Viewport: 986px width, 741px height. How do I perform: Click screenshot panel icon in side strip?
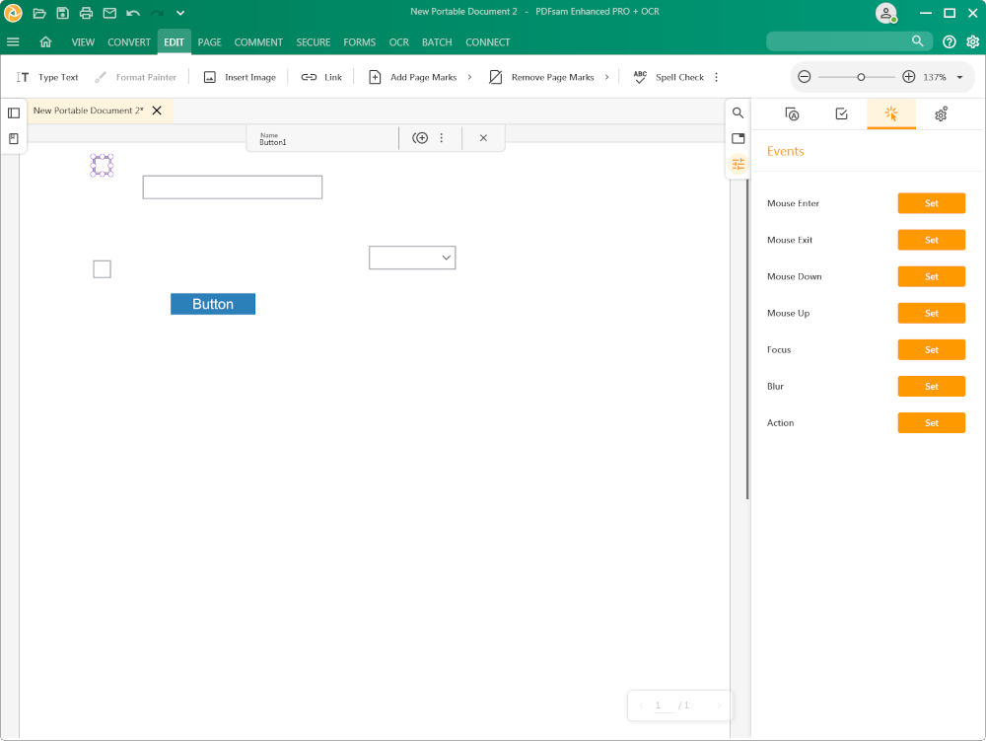click(739, 138)
